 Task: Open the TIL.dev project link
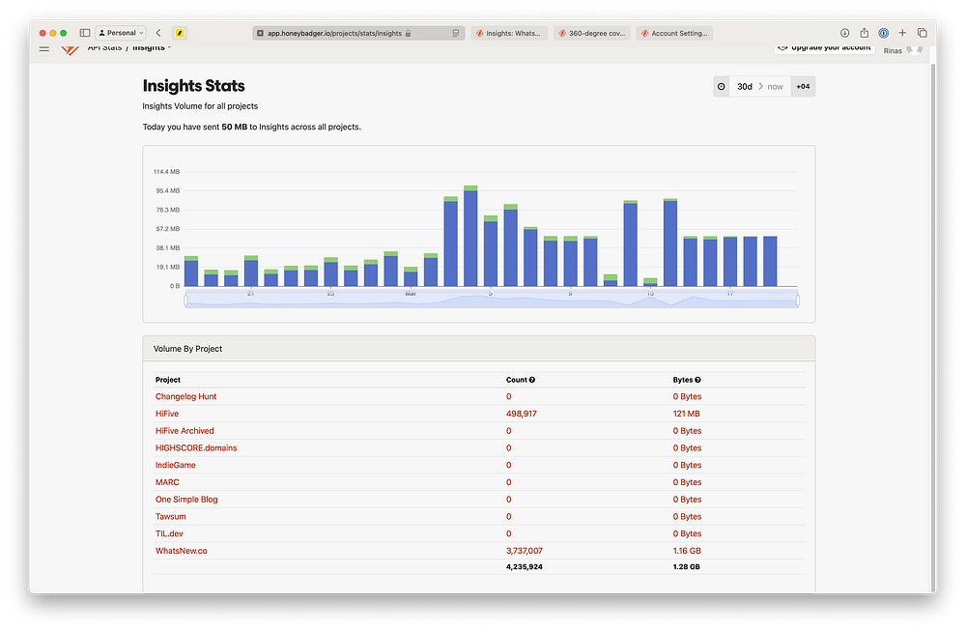point(169,534)
